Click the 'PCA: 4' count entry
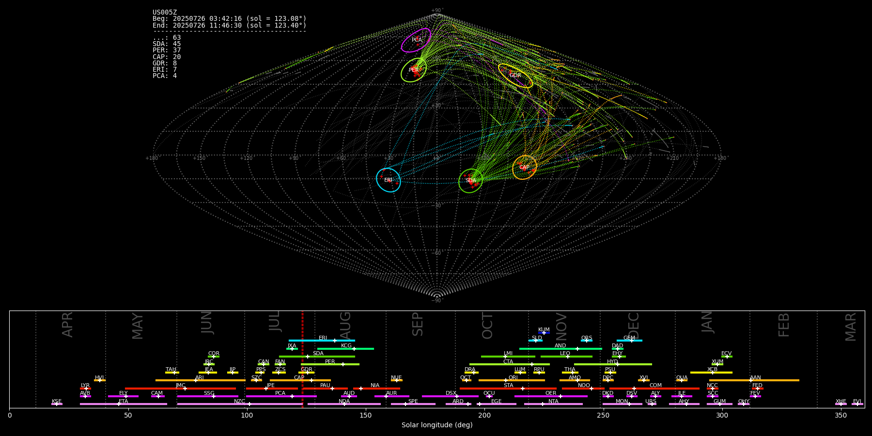This screenshot has height=436, width=872. (165, 76)
